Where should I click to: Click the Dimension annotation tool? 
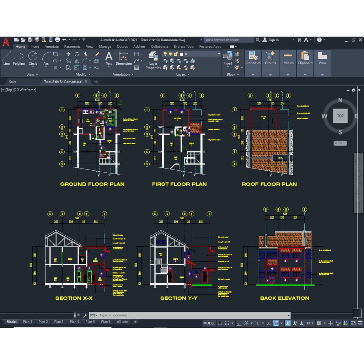pos(124,58)
